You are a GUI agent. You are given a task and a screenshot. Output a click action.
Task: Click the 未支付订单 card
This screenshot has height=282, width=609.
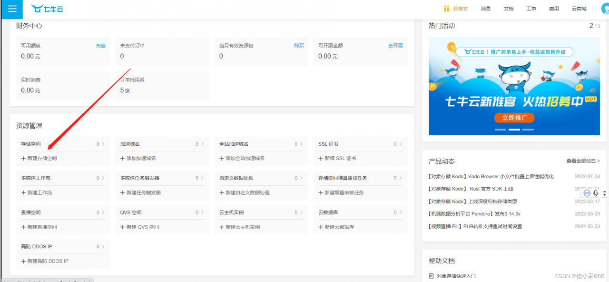[x=162, y=51]
